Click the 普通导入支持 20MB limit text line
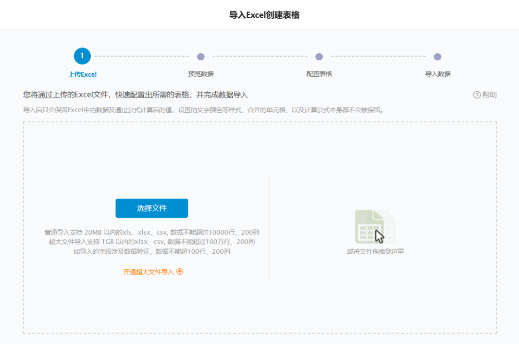 [x=152, y=232]
